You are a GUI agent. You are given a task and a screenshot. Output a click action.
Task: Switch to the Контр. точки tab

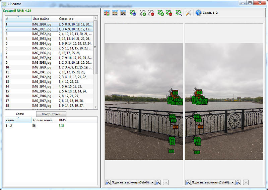(51, 114)
